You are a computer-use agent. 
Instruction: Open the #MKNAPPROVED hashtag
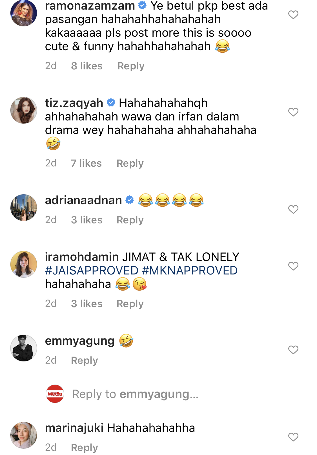click(x=190, y=271)
